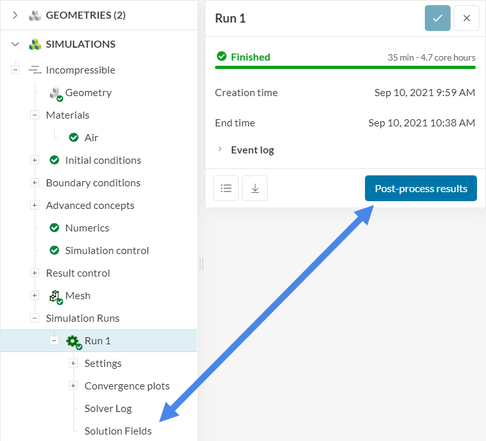
Task: Collapse the Simulations section
Action: pos(15,44)
